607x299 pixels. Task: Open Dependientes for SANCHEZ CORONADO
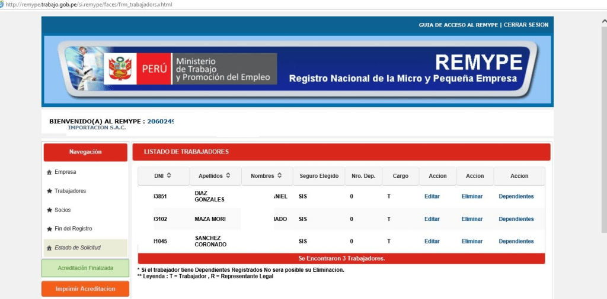[x=516, y=241]
